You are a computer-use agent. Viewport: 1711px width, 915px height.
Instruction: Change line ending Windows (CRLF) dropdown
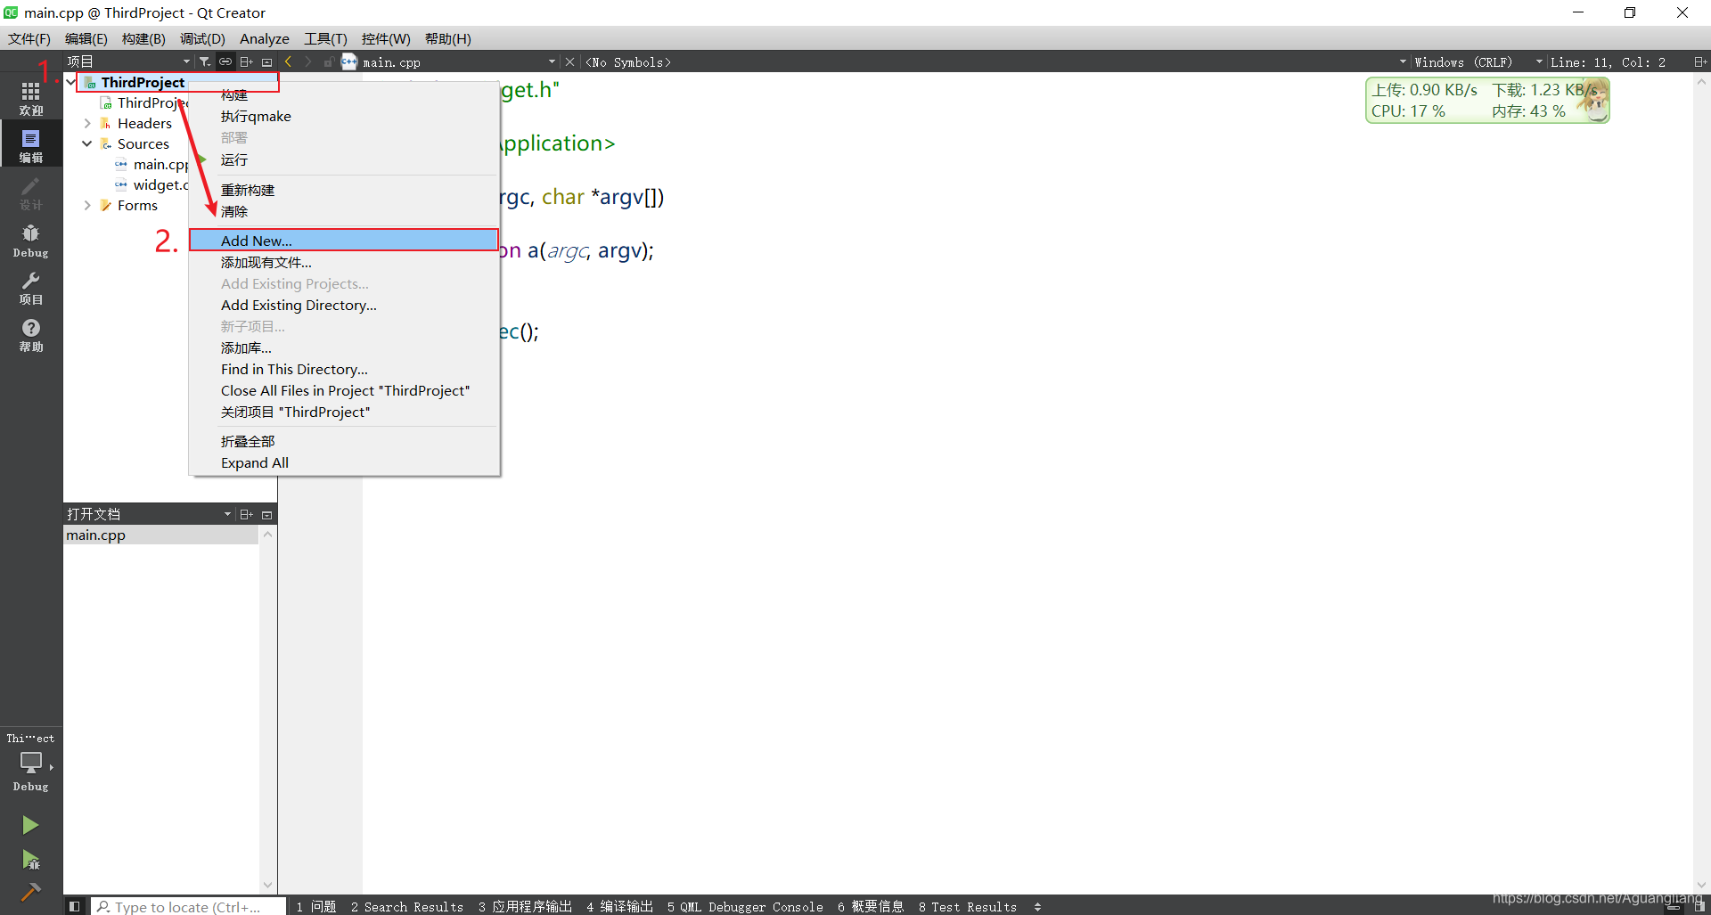[x=1478, y=61]
